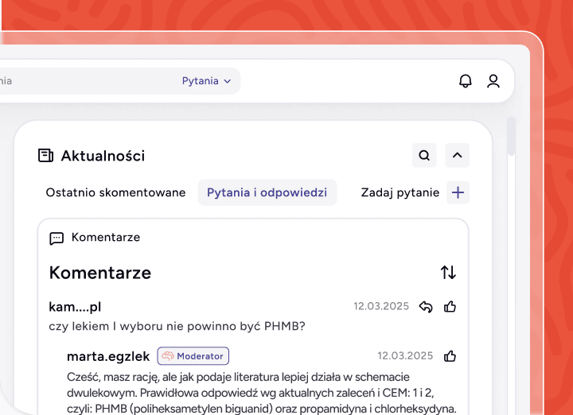Click the plus button to ask a question
This screenshot has width=573, height=415.
pyautogui.click(x=458, y=192)
